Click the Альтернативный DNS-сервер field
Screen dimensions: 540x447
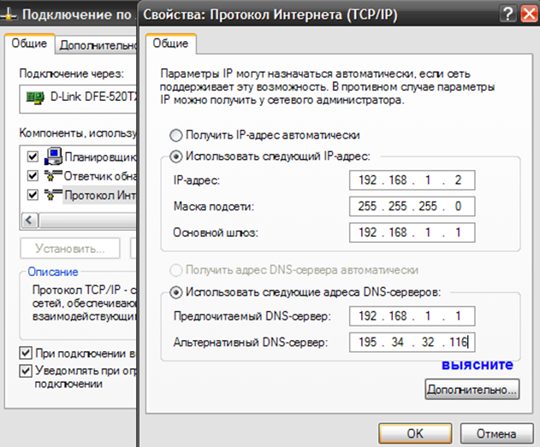coord(412,342)
